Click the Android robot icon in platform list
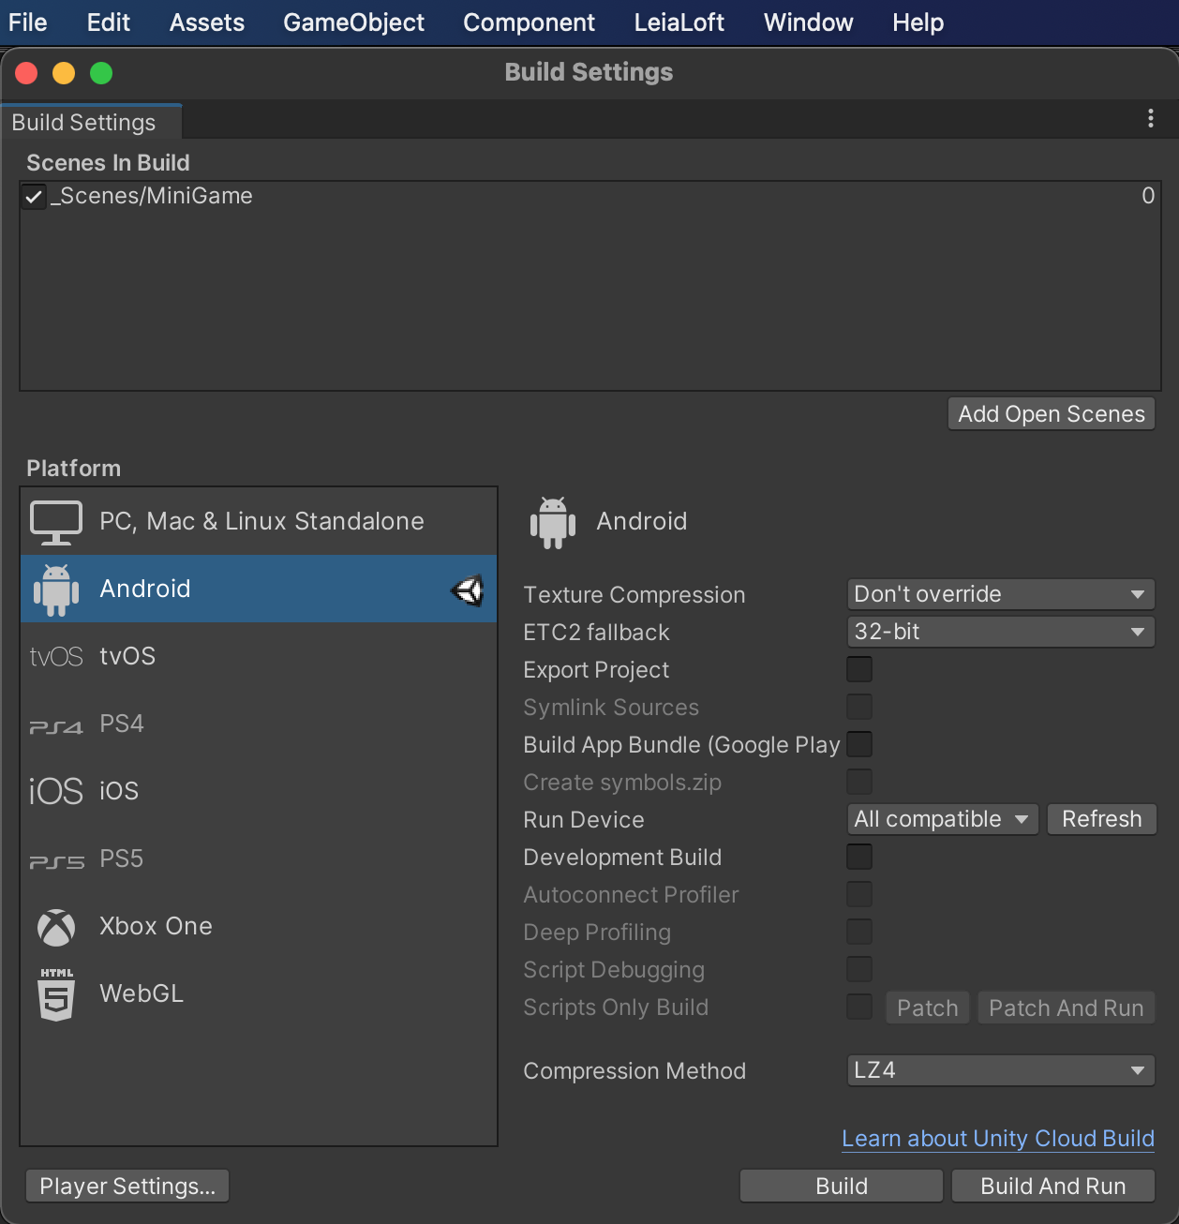Image resolution: width=1179 pixels, height=1224 pixels. tap(56, 590)
